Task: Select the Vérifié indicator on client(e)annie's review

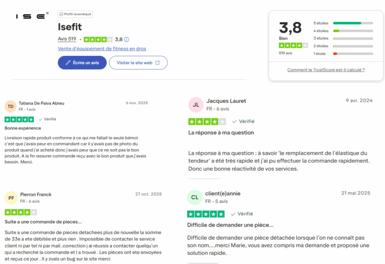Action: tap(233, 214)
